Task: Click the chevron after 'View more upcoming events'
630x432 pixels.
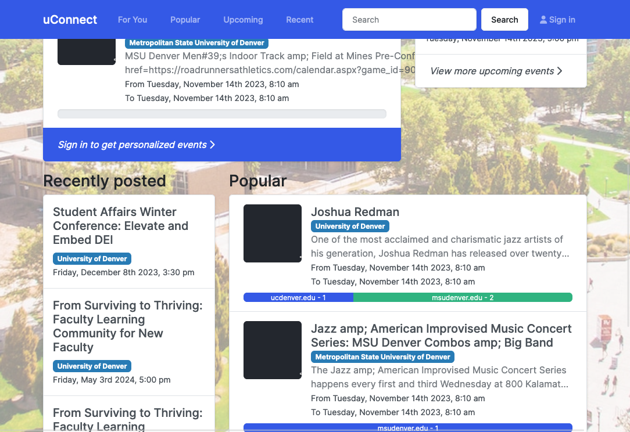Action: (x=559, y=71)
